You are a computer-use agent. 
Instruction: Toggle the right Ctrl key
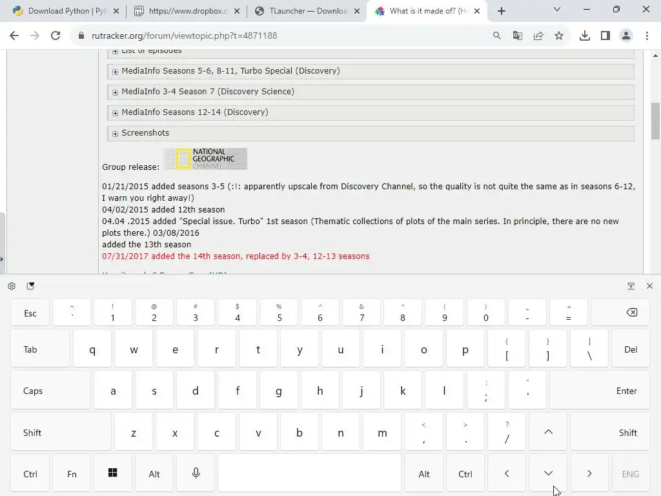pos(465,473)
